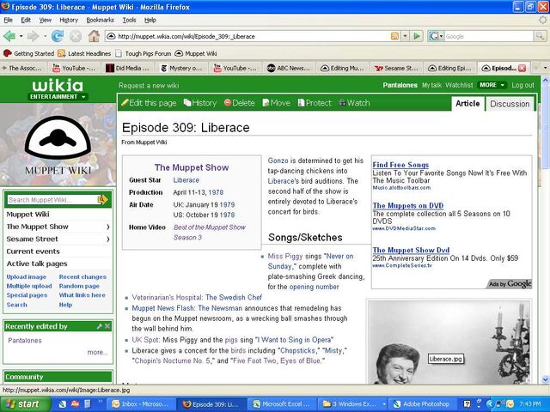Open Adobe Photoshop from the taskbar
The image size is (550, 412).
[422, 404]
